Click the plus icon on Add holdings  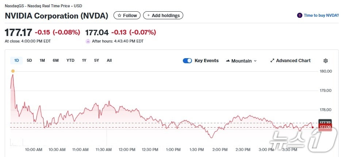(x=149, y=15)
